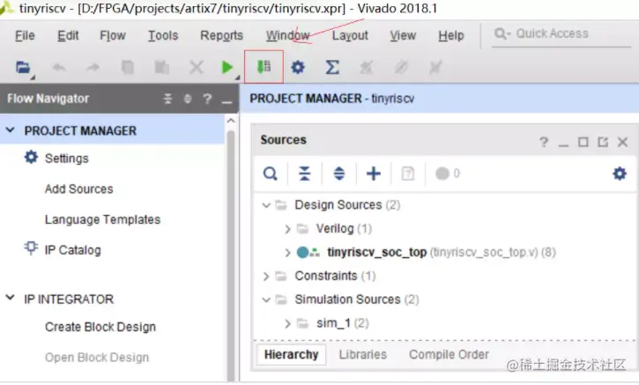
Task: Expand tinyriscv_soc_top tree node
Action: tap(287, 253)
